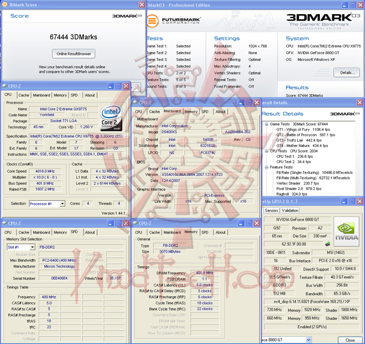
Task: Select 'Fill Rate (Multi-Texturing)' result row
Action: pos(313,178)
